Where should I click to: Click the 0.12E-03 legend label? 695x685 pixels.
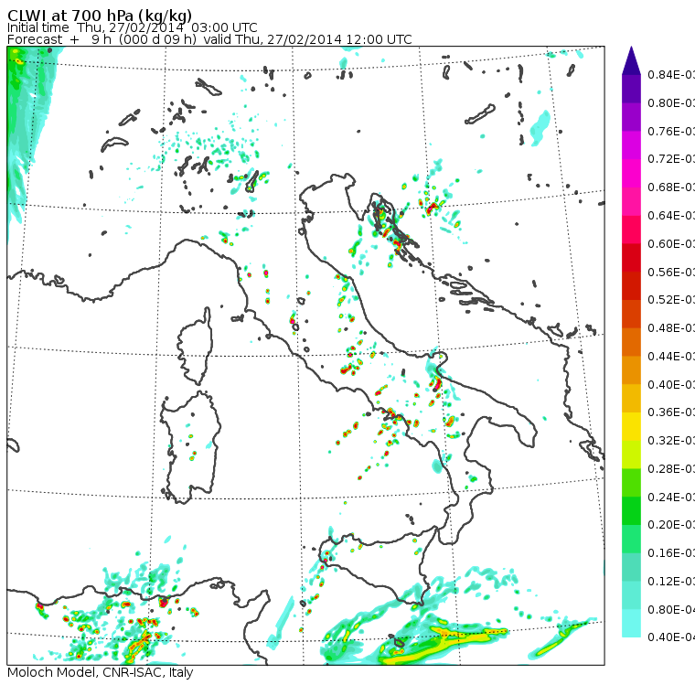coord(671,582)
